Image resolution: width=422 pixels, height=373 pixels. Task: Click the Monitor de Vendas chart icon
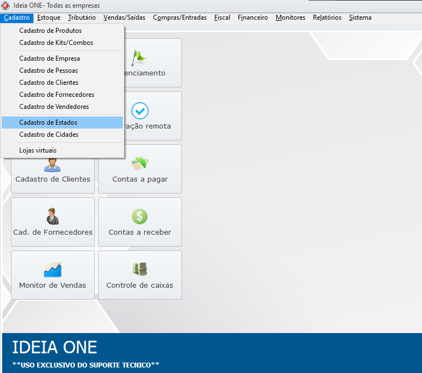53,269
